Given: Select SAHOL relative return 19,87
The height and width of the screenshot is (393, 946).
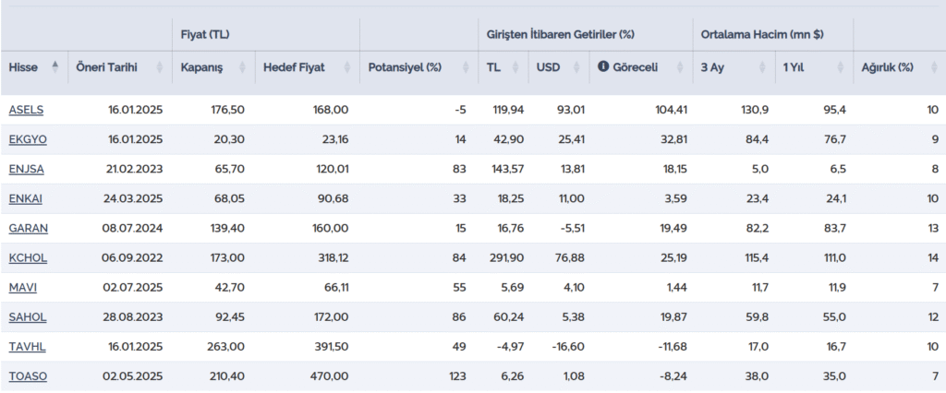Looking at the screenshot, I should coord(673,317).
